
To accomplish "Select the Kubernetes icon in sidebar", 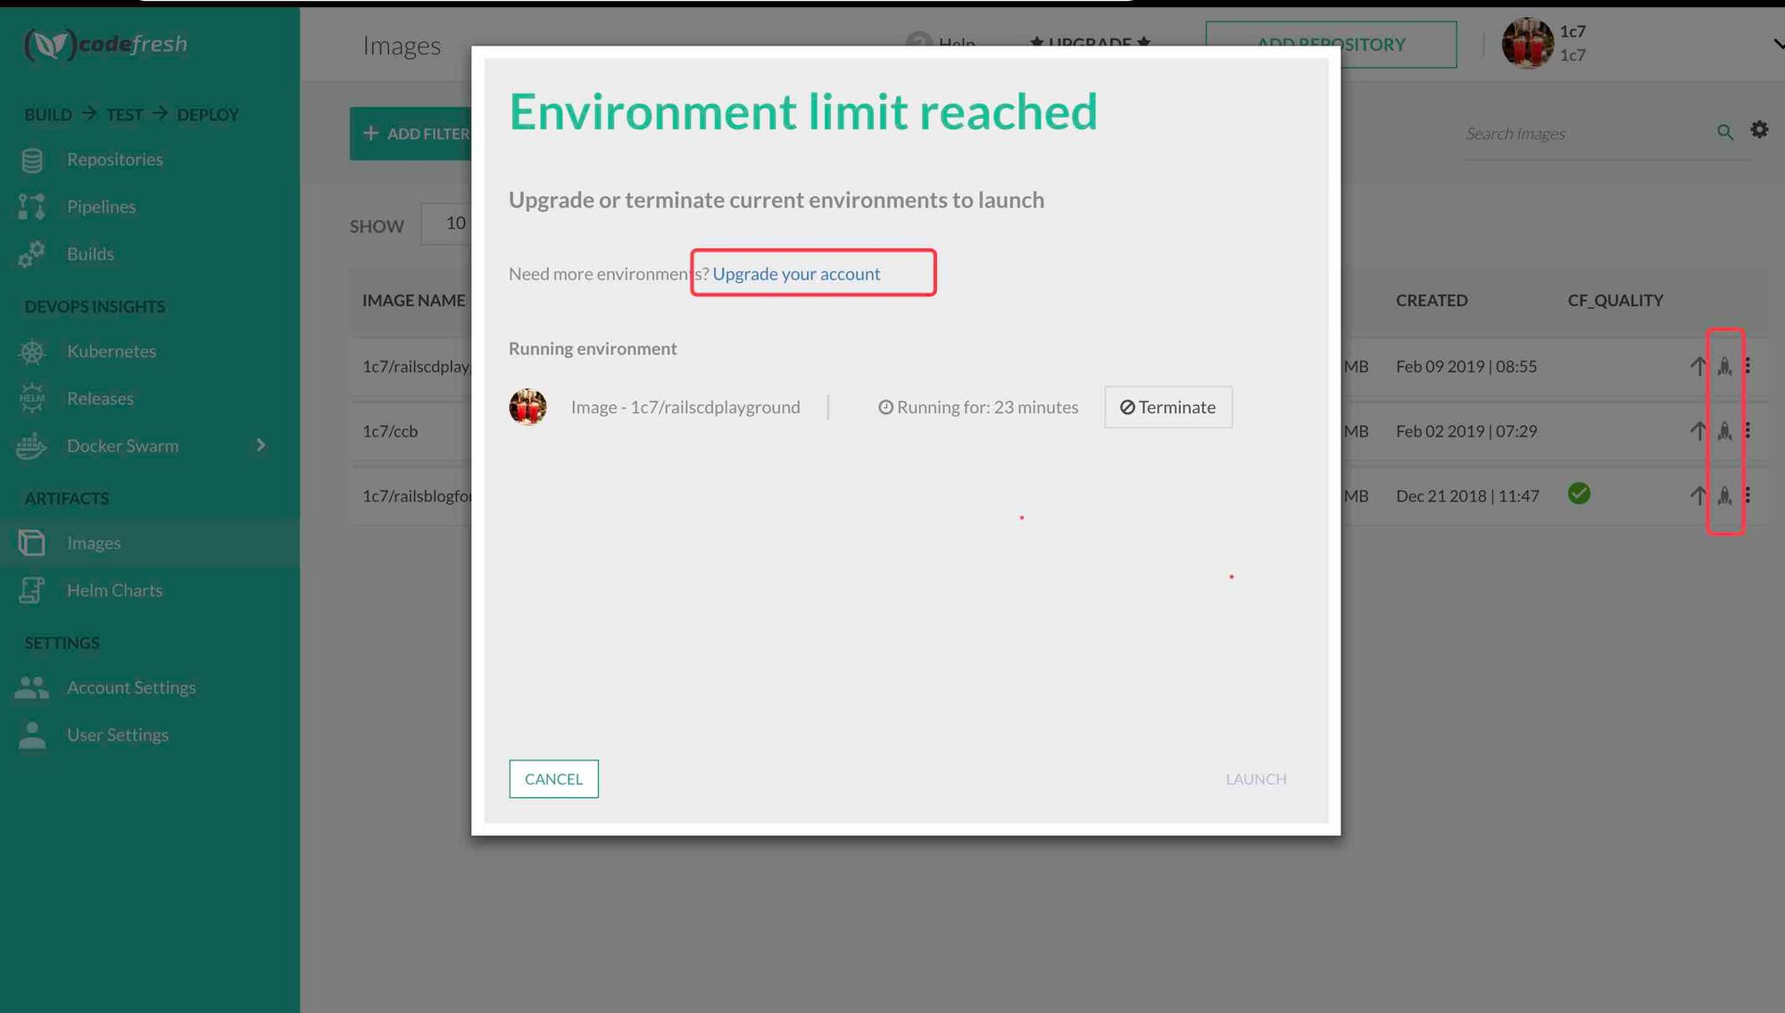I will point(31,351).
